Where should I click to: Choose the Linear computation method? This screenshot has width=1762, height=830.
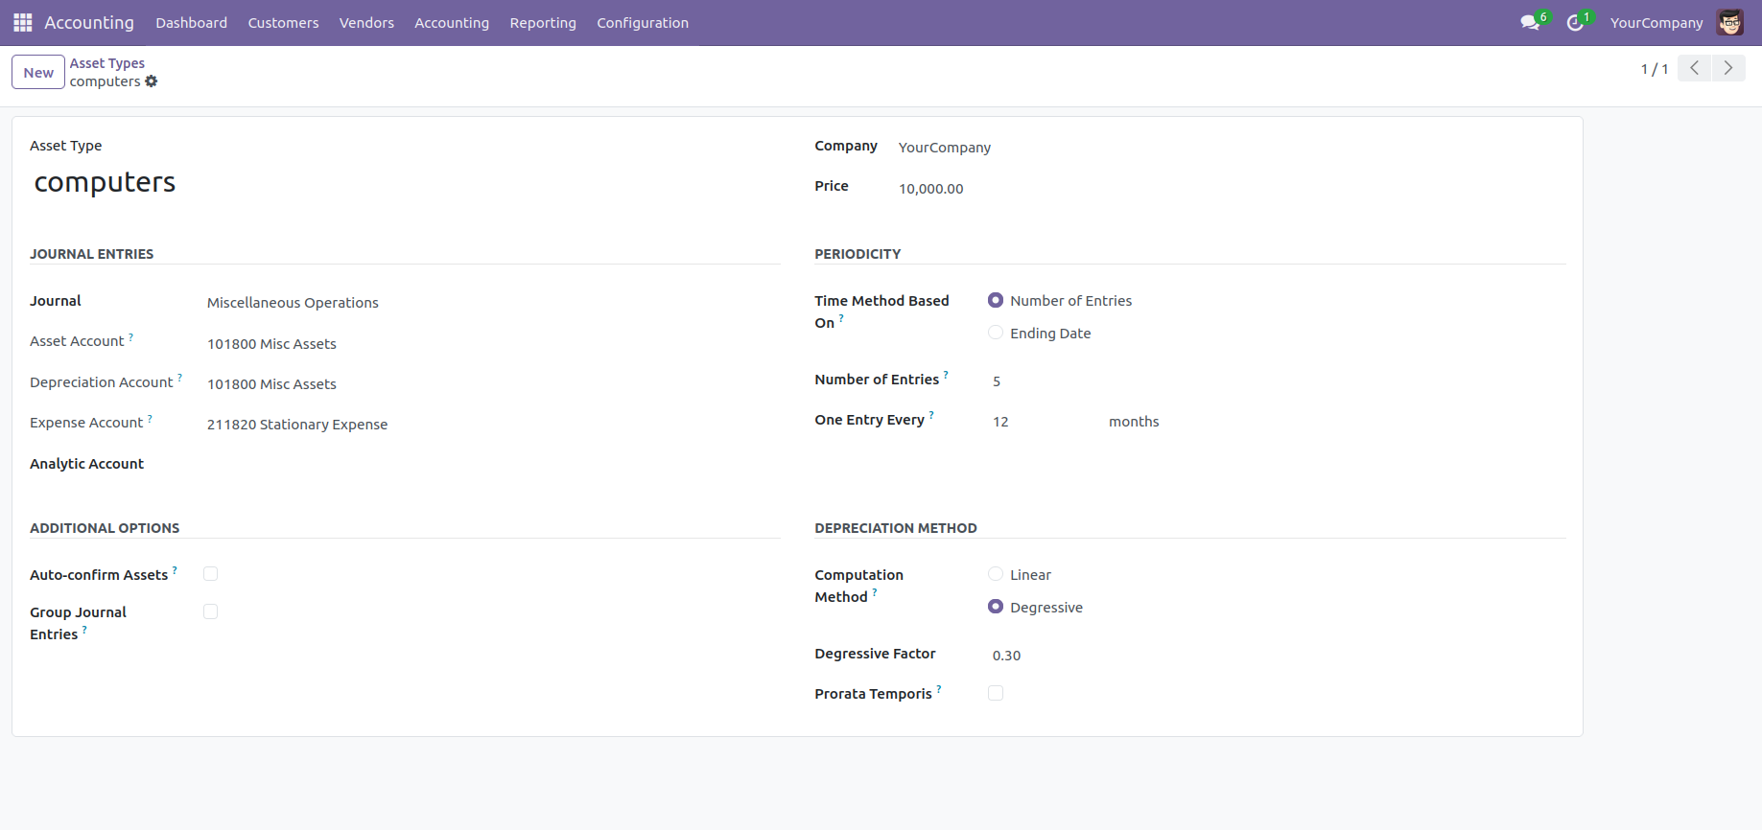point(996,574)
